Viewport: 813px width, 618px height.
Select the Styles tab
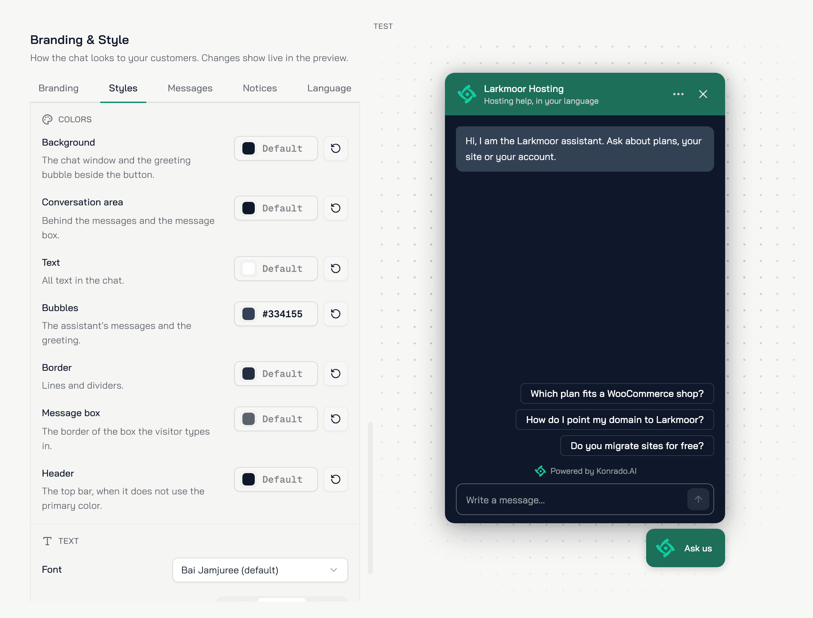123,88
